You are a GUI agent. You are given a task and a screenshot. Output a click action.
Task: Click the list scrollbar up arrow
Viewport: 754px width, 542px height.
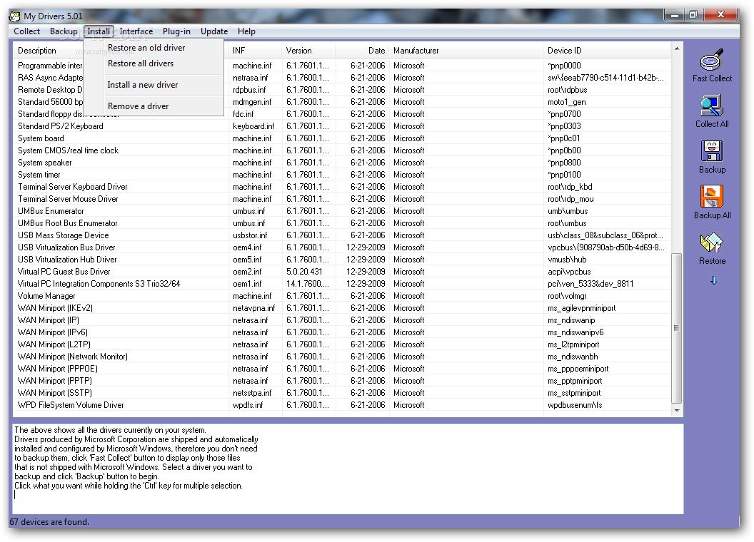click(x=677, y=48)
